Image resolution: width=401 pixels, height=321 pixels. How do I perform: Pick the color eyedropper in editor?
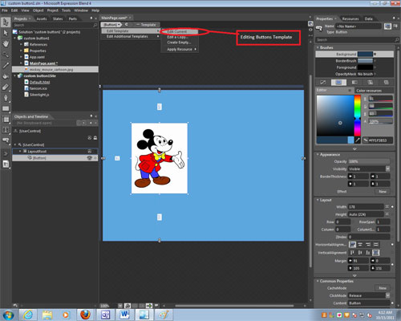358,140
